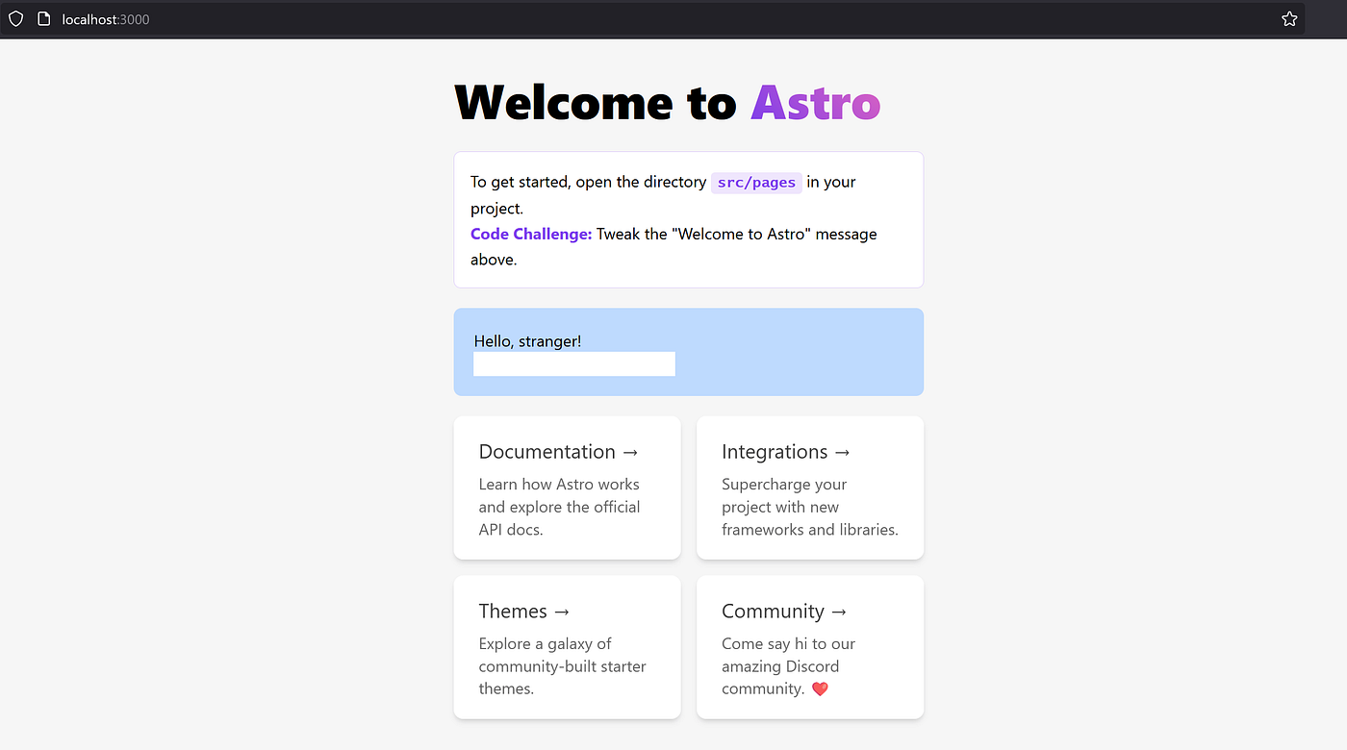This screenshot has height=750, width=1347.
Task: Click the purple gradient word Astro
Action: point(816,102)
